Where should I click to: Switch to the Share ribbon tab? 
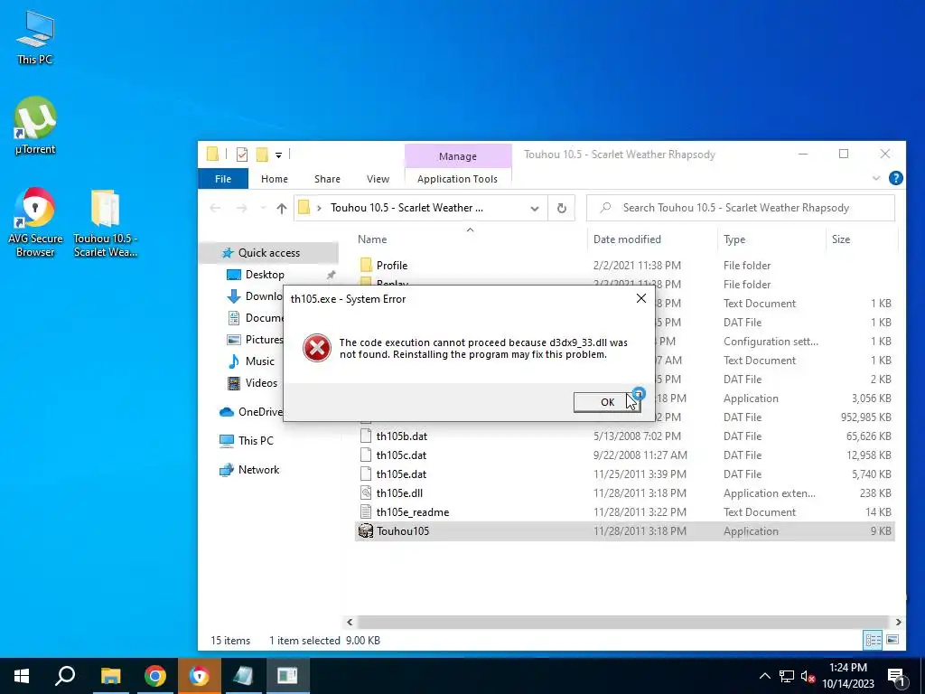(327, 179)
